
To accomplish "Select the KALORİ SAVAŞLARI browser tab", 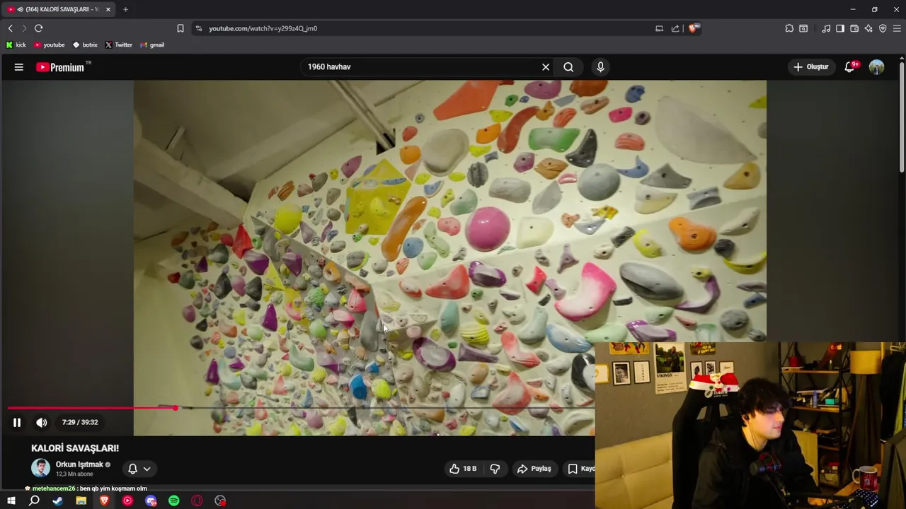I will [x=59, y=9].
